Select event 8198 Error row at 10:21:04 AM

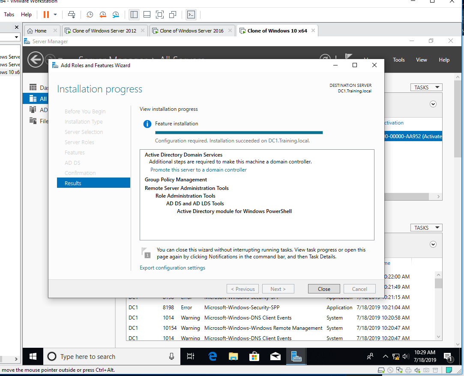269,308
